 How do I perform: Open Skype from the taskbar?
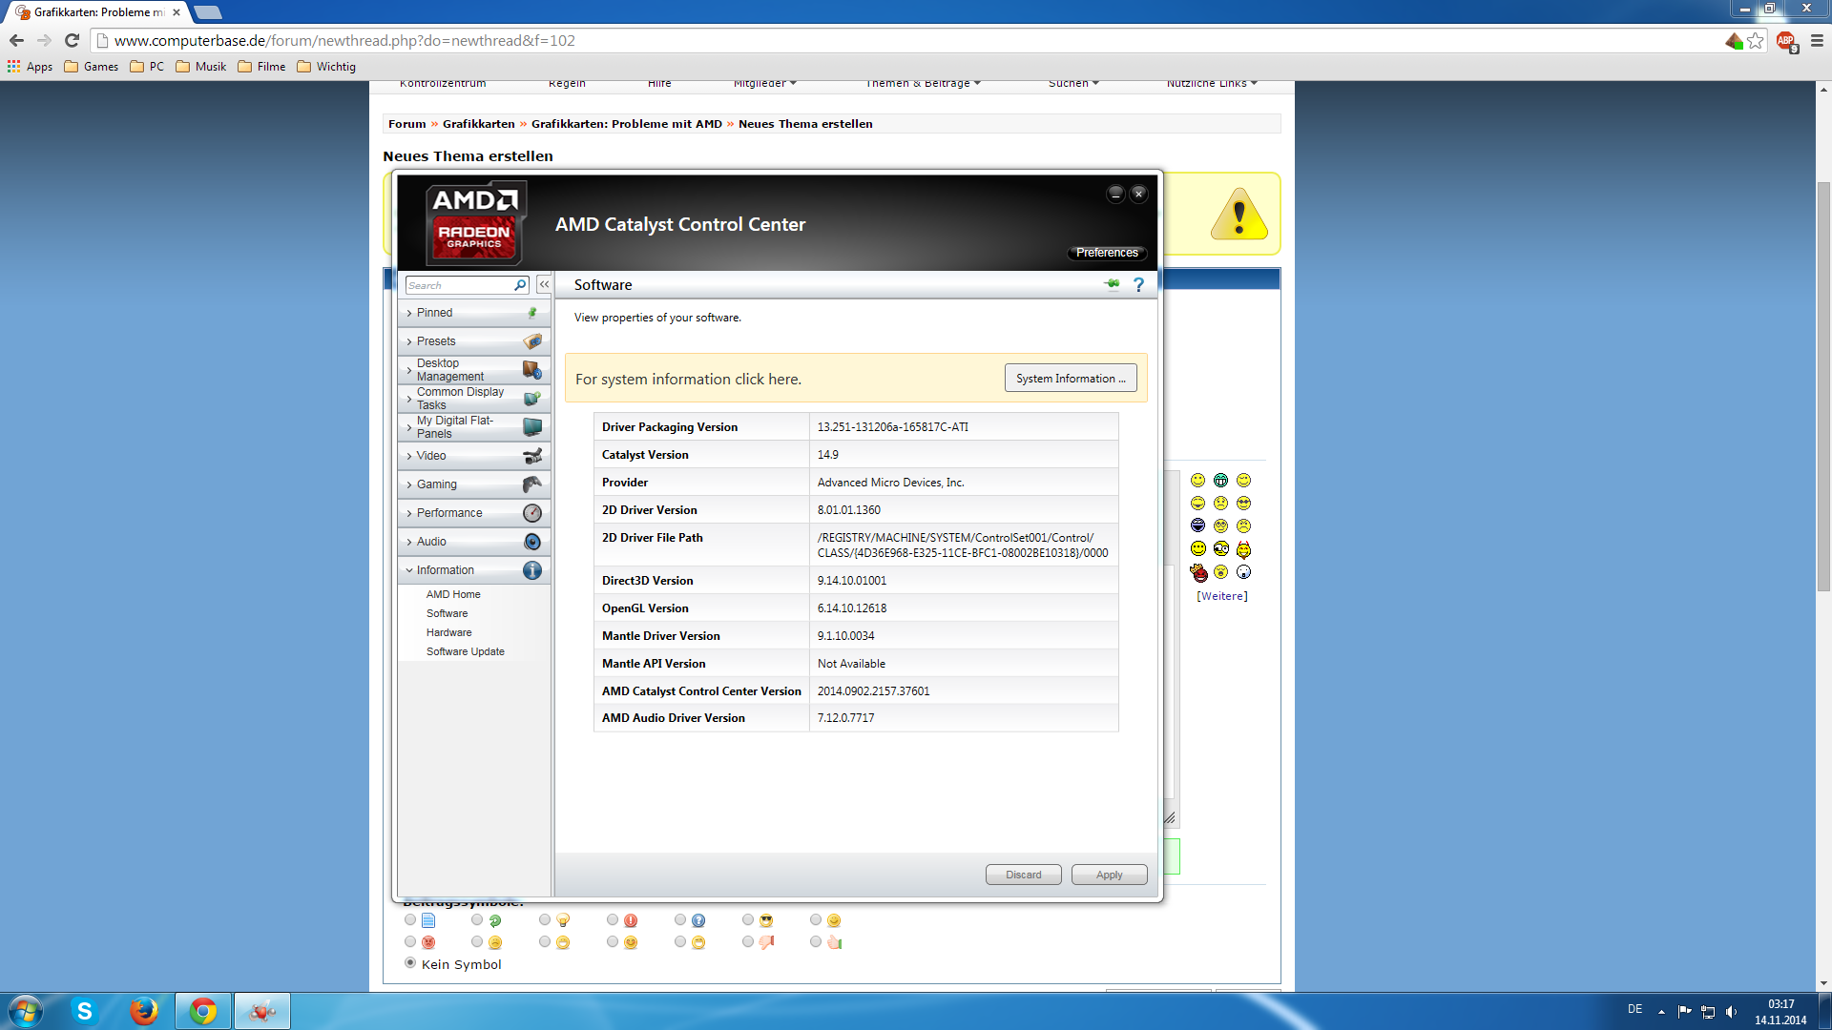[84, 1011]
